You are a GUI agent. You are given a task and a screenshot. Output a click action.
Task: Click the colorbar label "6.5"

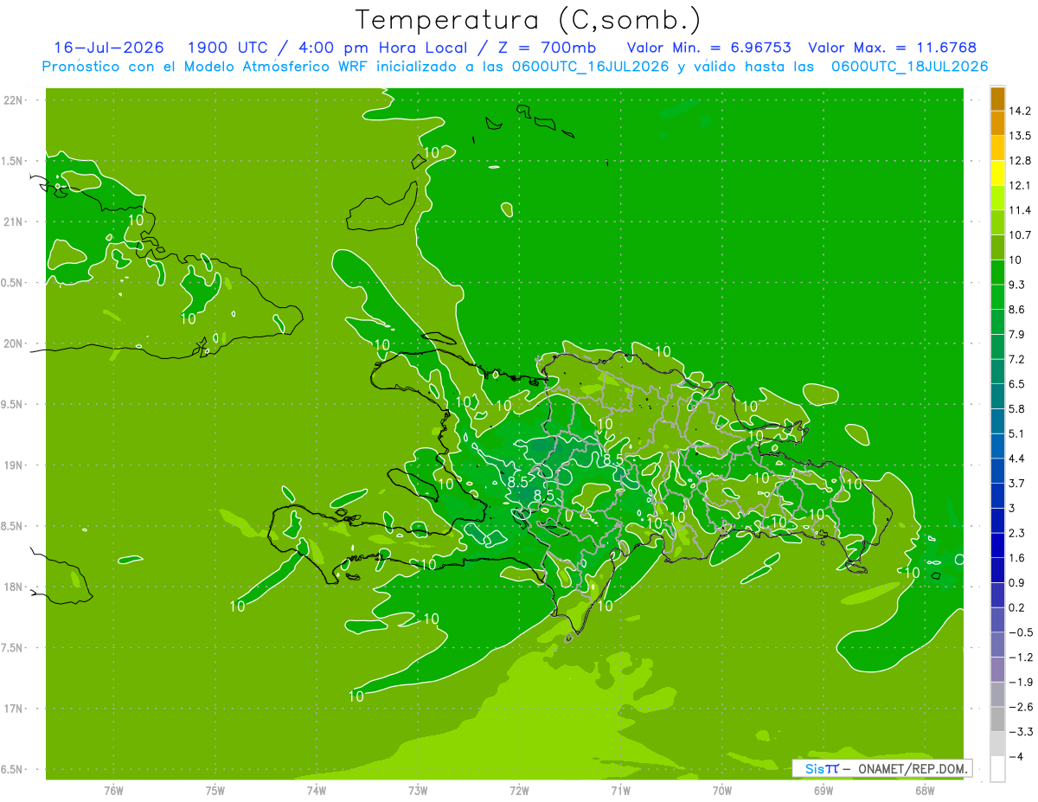click(1017, 384)
